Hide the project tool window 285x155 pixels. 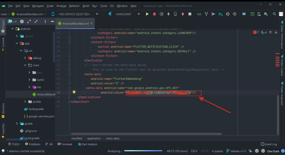(52, 21)
